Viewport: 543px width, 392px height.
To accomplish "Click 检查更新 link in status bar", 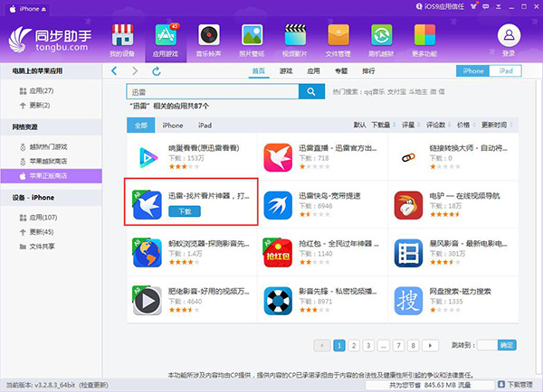I will pyautogui.click(x=93, y=385).
